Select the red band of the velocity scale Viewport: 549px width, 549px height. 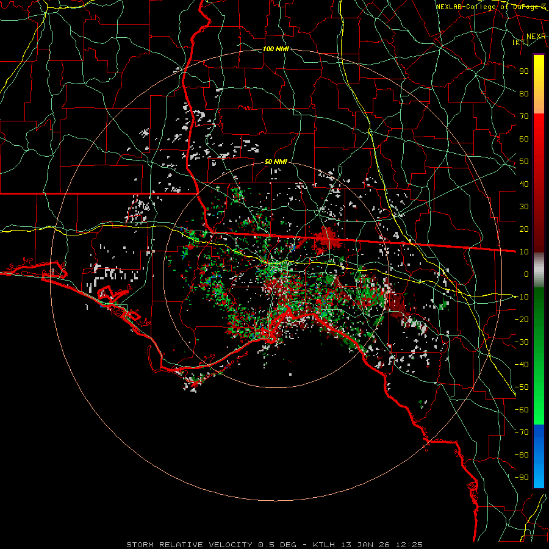coord(539,183)
